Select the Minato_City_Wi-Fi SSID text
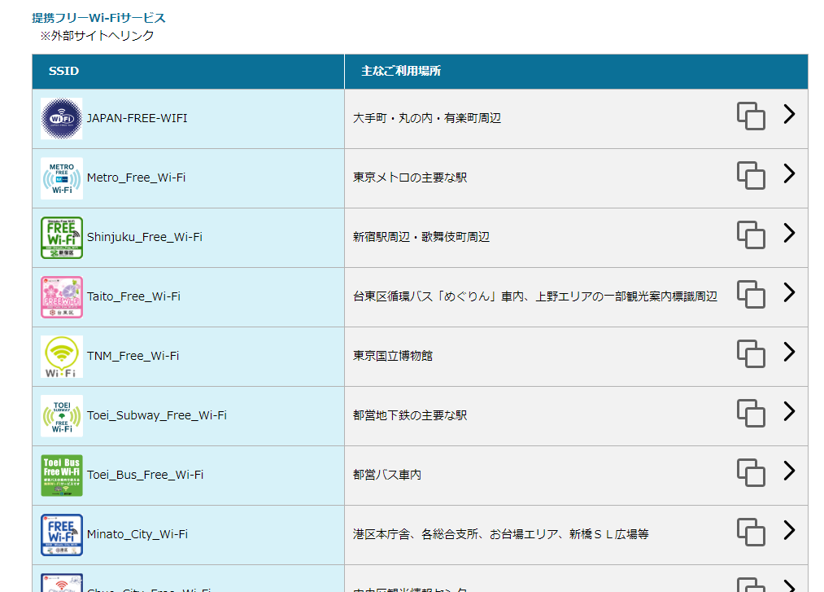Viewport: 824px width, 592px height. click(137, 535)
